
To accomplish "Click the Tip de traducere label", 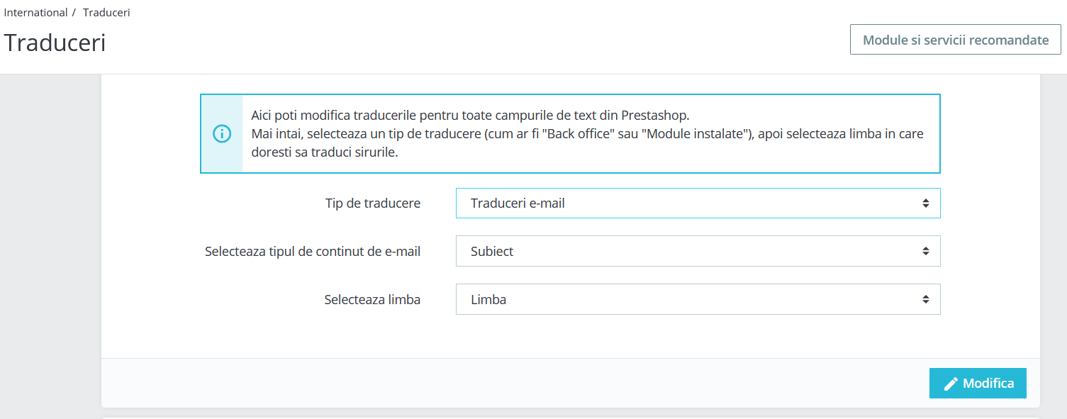I will click(x=373, y=203).
